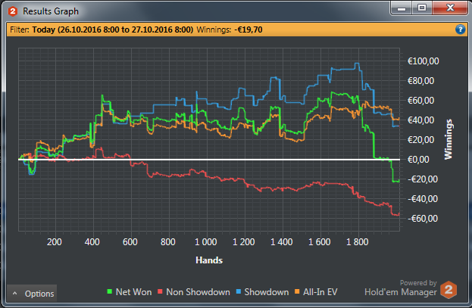The height and width of the screenshot is (308, 472).
Task: Click the -€40,00 axis label
Action: click(x=423, y=198)
